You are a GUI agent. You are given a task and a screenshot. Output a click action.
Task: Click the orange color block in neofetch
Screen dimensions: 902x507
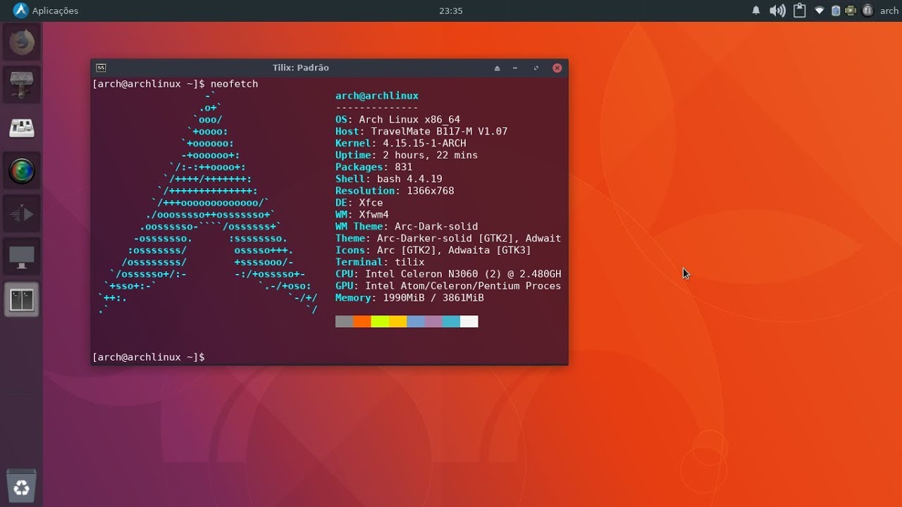click(362, 322)
